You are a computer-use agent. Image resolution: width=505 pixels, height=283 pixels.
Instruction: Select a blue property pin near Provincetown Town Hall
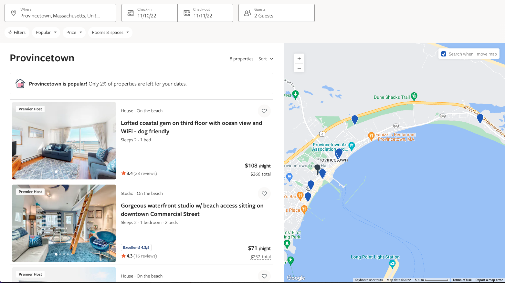322,173
